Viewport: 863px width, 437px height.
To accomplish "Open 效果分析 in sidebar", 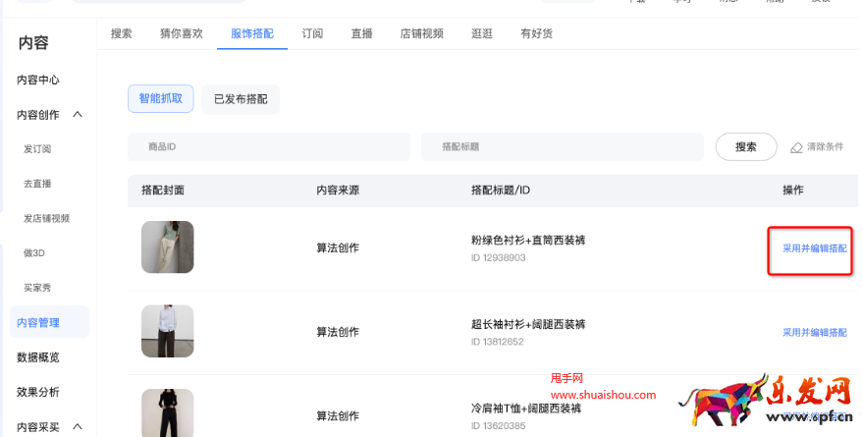I will tap(38, 392).
